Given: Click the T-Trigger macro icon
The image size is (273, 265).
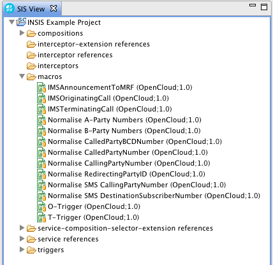Looking at the screenshot, I should (x=41, y=217).
